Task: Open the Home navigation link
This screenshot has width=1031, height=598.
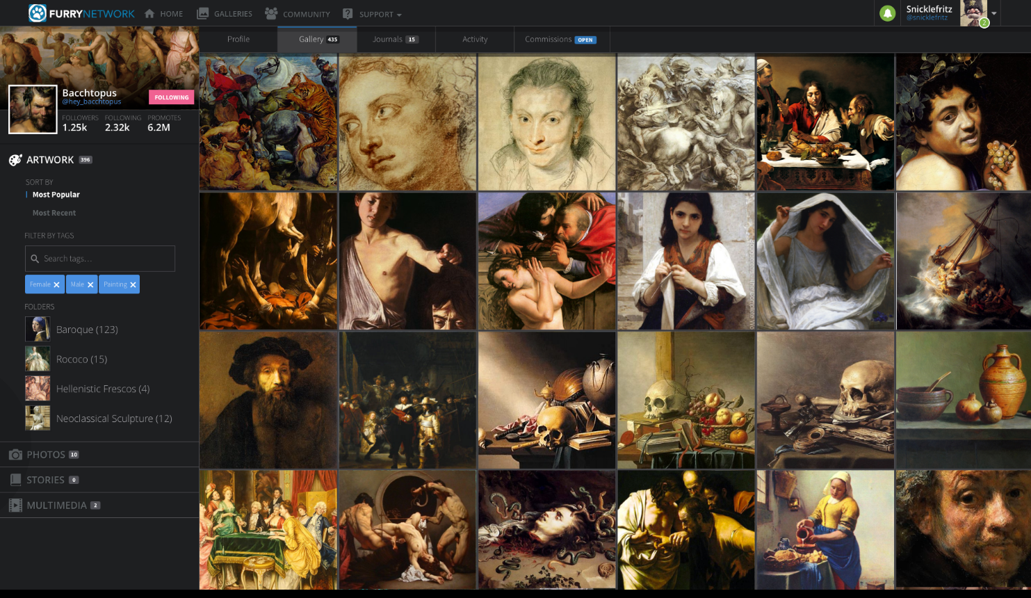Action: tap(163, 14)
